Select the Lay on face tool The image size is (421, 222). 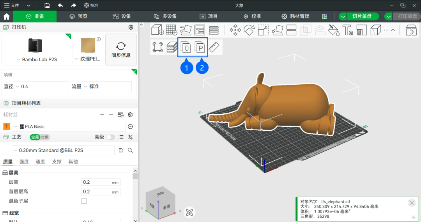pyautogui.click(x=278, y=30)
